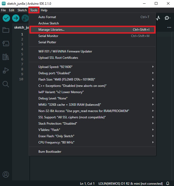Click the Ln 1, Col 1 cursor position

(87, 184)
